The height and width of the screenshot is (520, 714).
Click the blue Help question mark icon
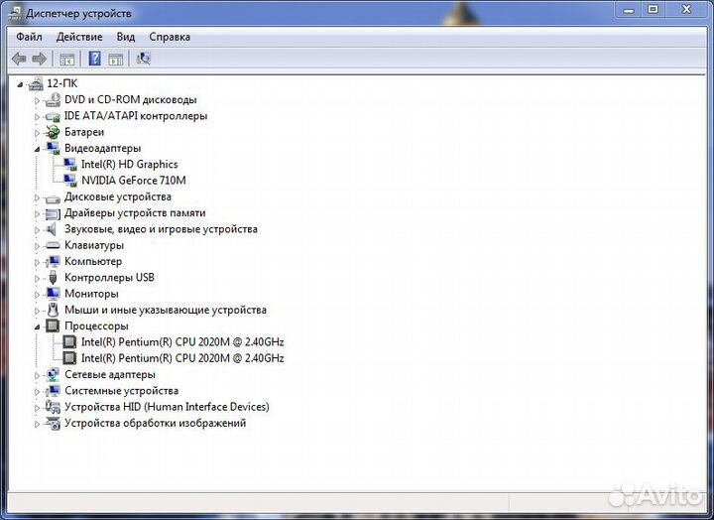(94, 60)
